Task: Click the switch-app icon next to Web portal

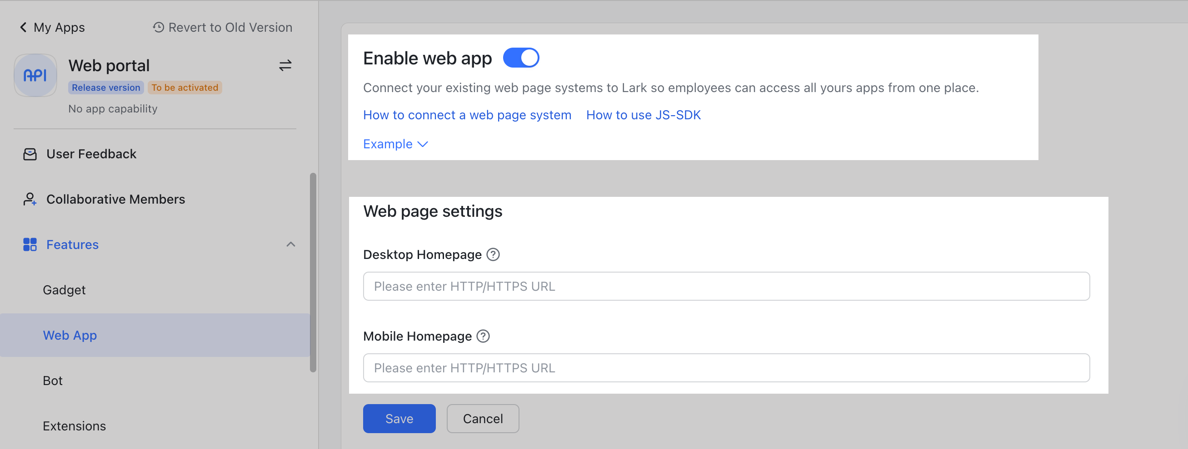Action: (x=285, y=65)
